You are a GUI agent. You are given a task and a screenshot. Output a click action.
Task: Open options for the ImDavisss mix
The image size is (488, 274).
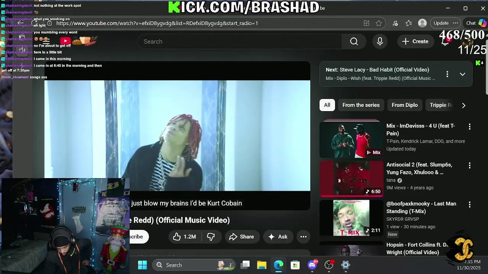[x=469, y=126]
